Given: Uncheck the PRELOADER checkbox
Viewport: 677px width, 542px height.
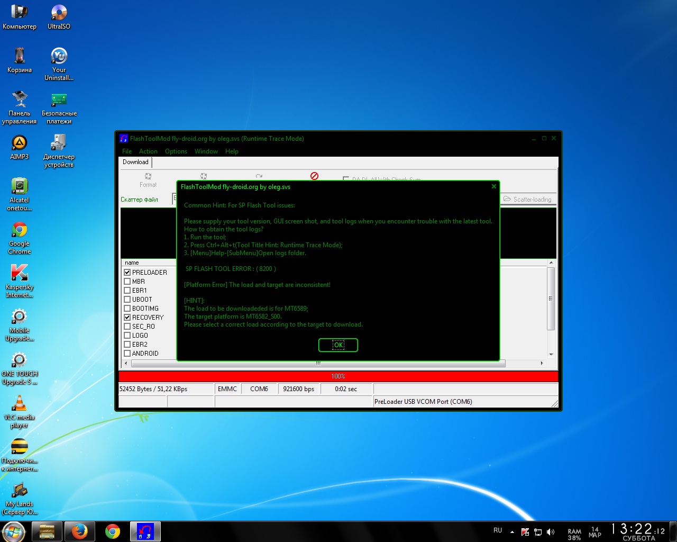Looking at the screenshot, I should (x=127, y=273).
